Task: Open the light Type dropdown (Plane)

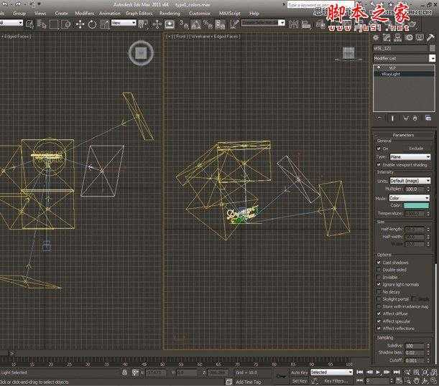Action: tap(410, 157)
